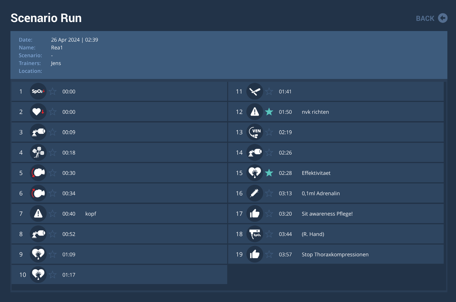
Task: Go back using the BACK button
Action: [x=425, y=18]
